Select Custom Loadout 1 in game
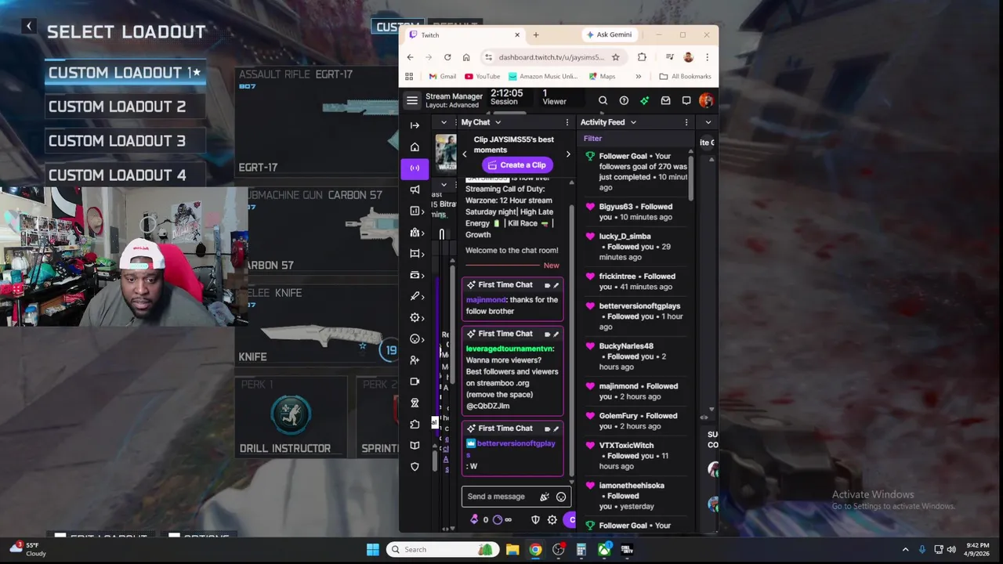This screenshot has height=564, width=1003. 125,73
